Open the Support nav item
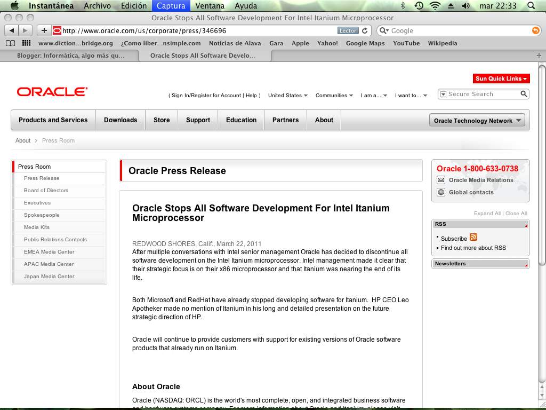Screen dimensions: 546x410 click(x=198, y=120)
